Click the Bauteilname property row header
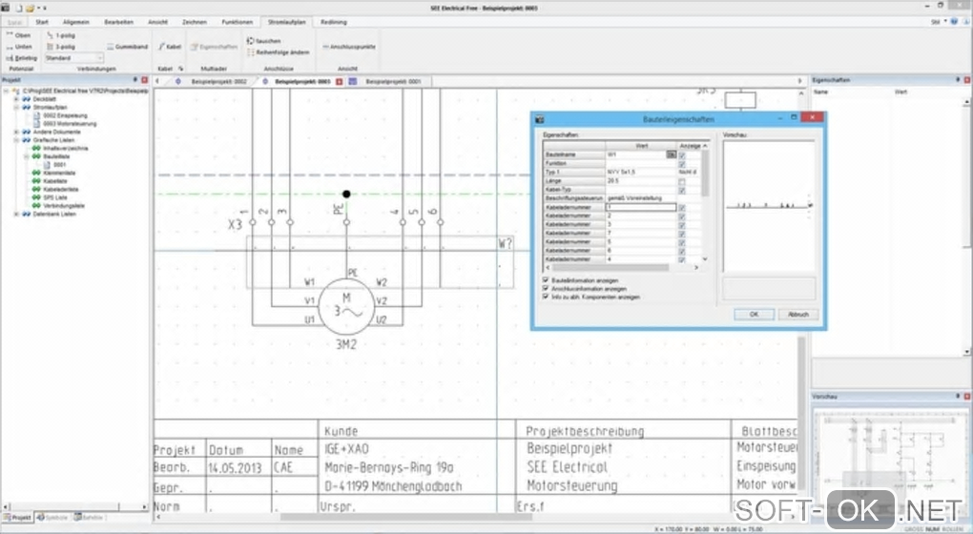The image size is (973, 534). pos(574,154)
